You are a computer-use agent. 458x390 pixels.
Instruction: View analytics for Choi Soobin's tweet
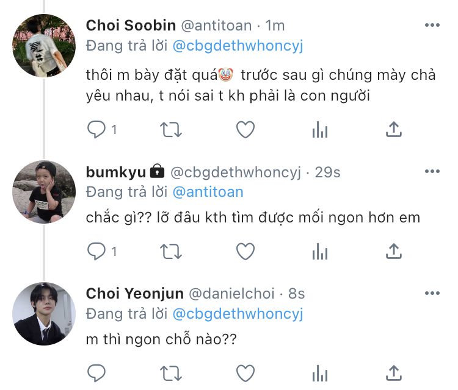pyautogui.click(x=320, y=129)
